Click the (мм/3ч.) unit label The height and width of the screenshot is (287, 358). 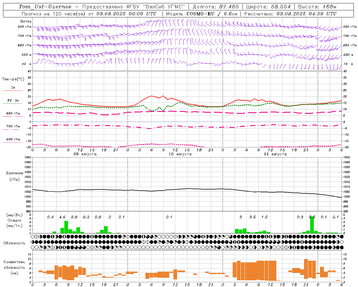(x=14, y=215)
